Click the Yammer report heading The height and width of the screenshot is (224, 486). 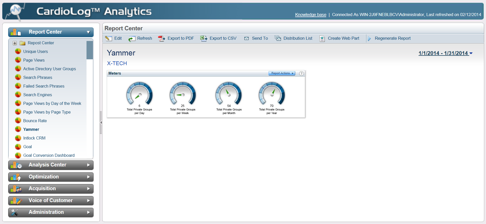[x=121, y=53]
